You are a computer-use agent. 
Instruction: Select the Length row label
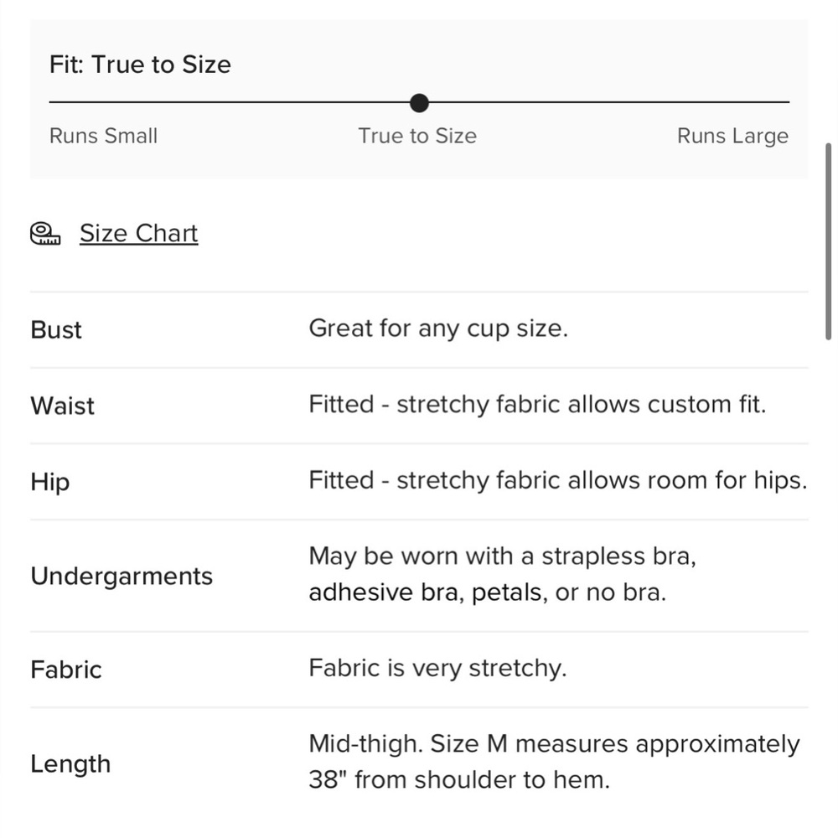pyautogui.click(x=70, y=763)
